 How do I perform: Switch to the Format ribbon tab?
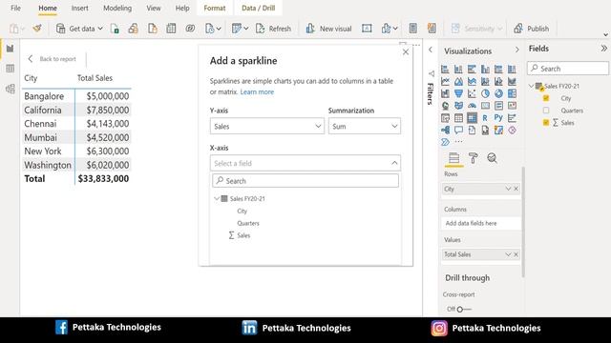[215, 8]
